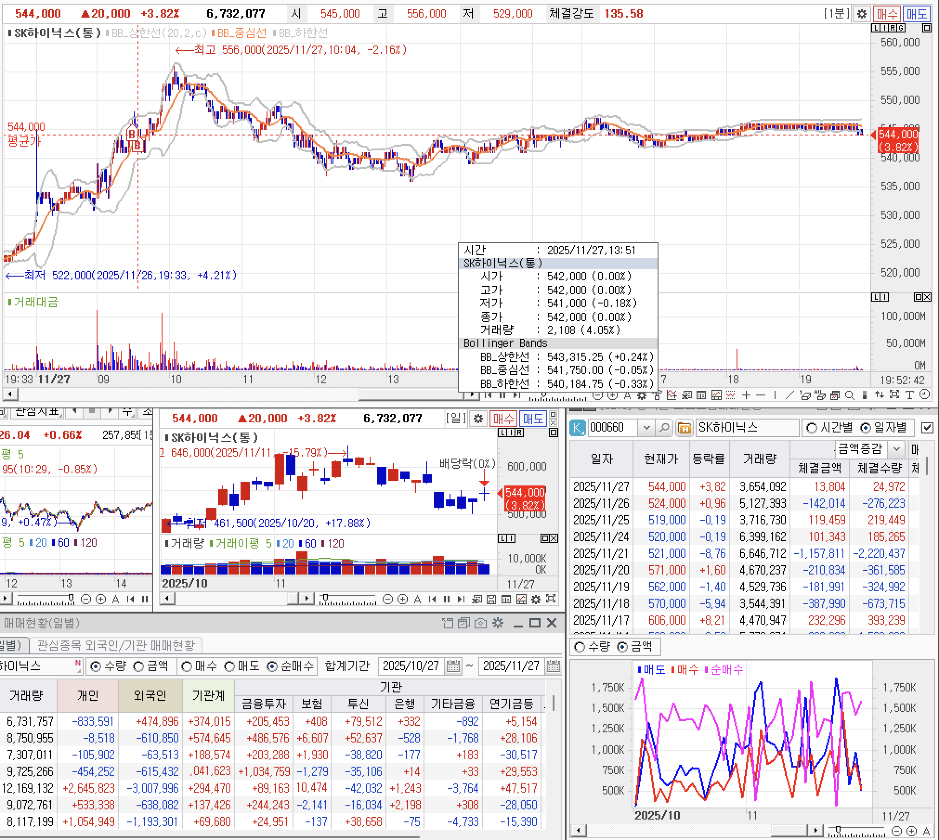Select the 금액 radio in trading status
Viewport: 939px width, 840px height.
[139, 666]
